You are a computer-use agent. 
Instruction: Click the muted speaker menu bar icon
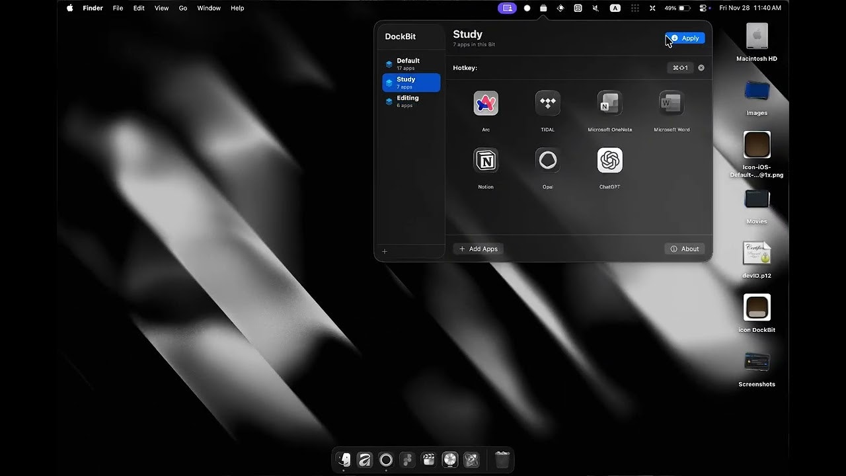596,8
